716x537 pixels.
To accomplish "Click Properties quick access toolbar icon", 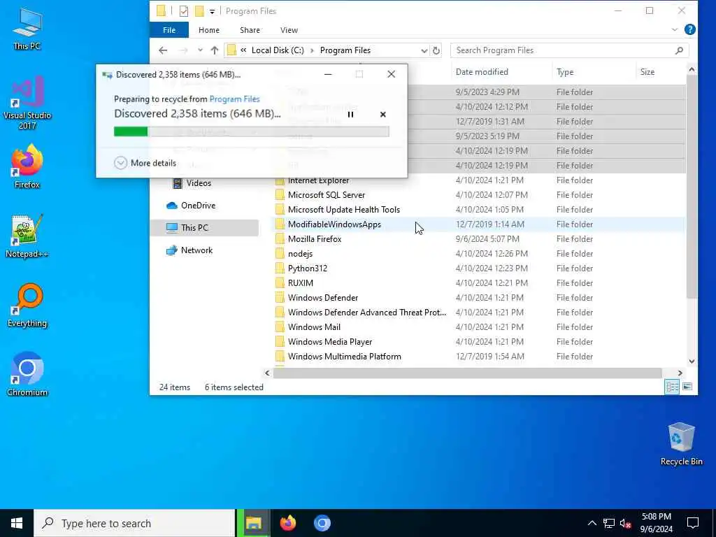I will click(x=184, y=11).
